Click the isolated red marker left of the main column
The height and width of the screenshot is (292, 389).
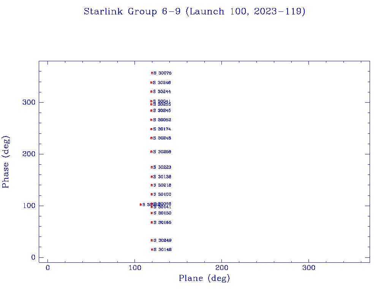pos(141,205)
